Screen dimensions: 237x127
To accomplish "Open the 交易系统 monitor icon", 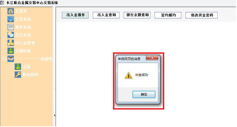I will click(x=11, y=19).
